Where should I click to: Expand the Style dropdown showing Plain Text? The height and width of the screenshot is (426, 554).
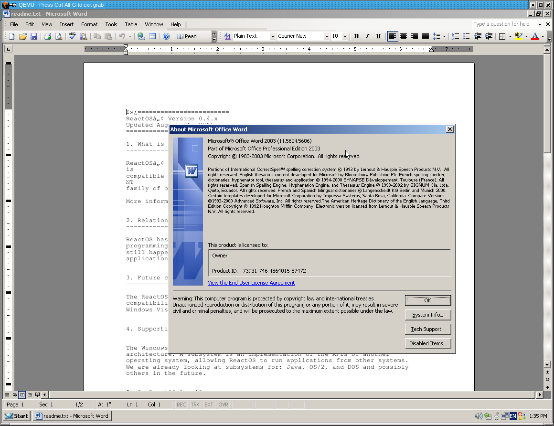coord(272,36)
